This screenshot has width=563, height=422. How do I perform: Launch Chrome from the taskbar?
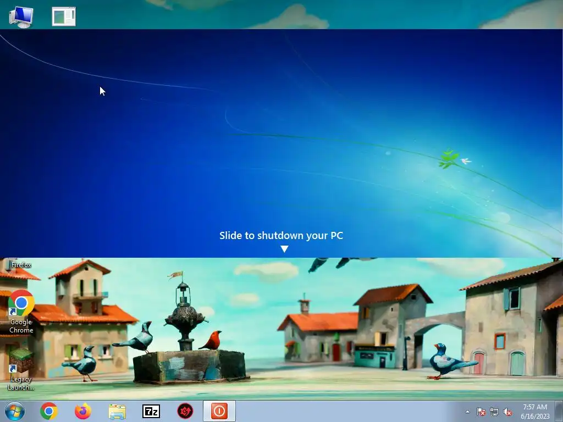tap(49, 411)
